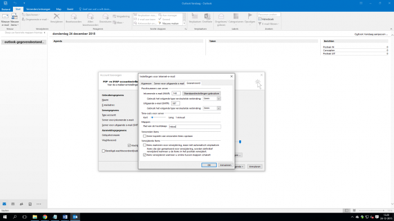394x221 pixels.
Task: Open the Word icon on the taskbar
Action: (x=65, y=217)
